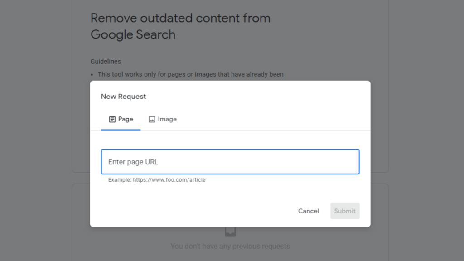Submit the removal request
Image resolution: width=464 pixels, height=261 pixels.
point(345,211)
